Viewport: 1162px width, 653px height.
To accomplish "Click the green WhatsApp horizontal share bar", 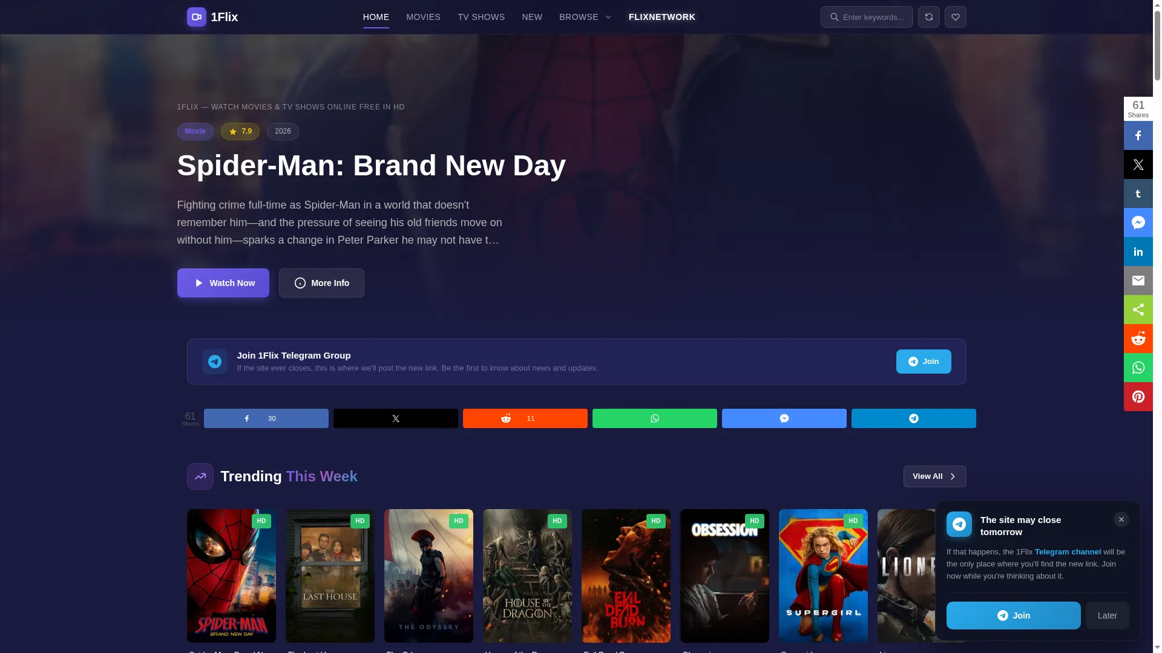I will point(655,418).
